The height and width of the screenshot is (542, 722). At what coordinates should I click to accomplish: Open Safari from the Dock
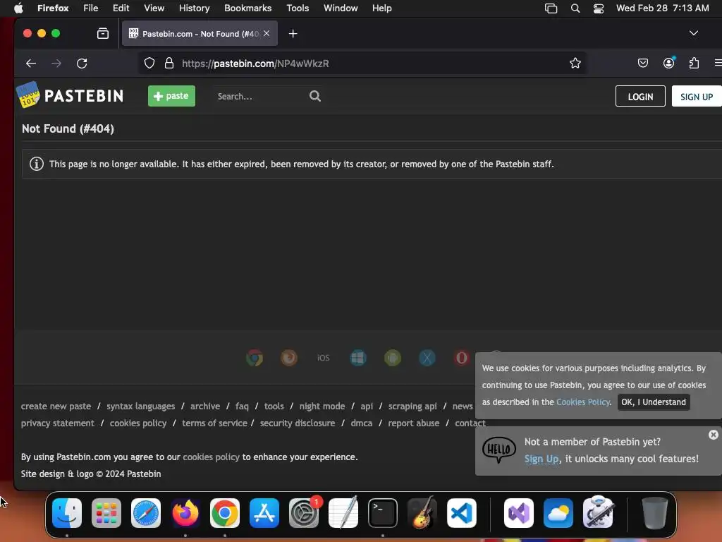click(146, 512)
